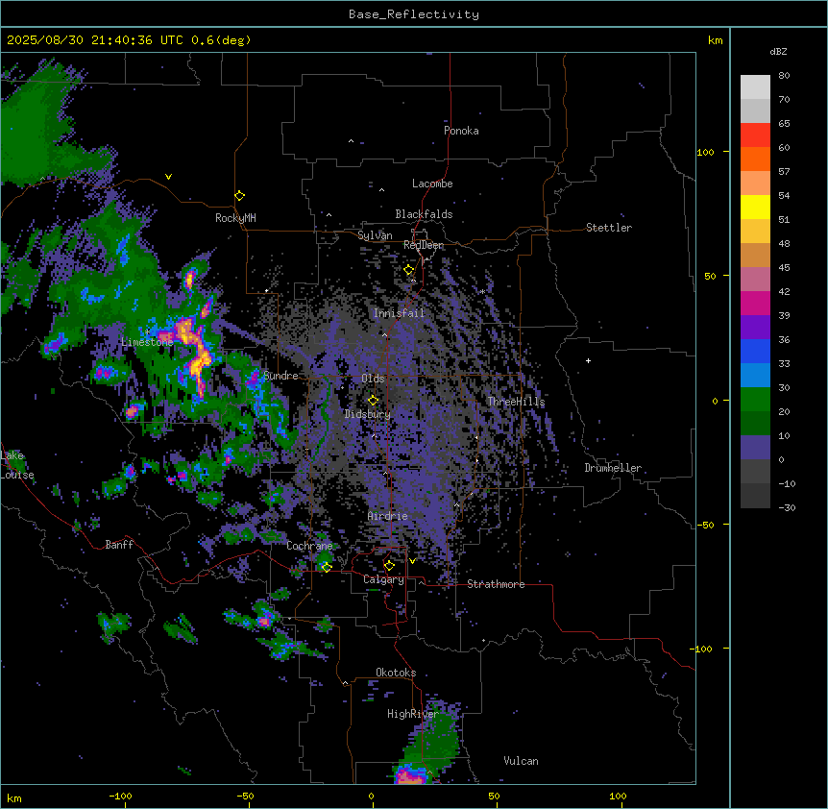Select the Cochrane label

[309, 546]
